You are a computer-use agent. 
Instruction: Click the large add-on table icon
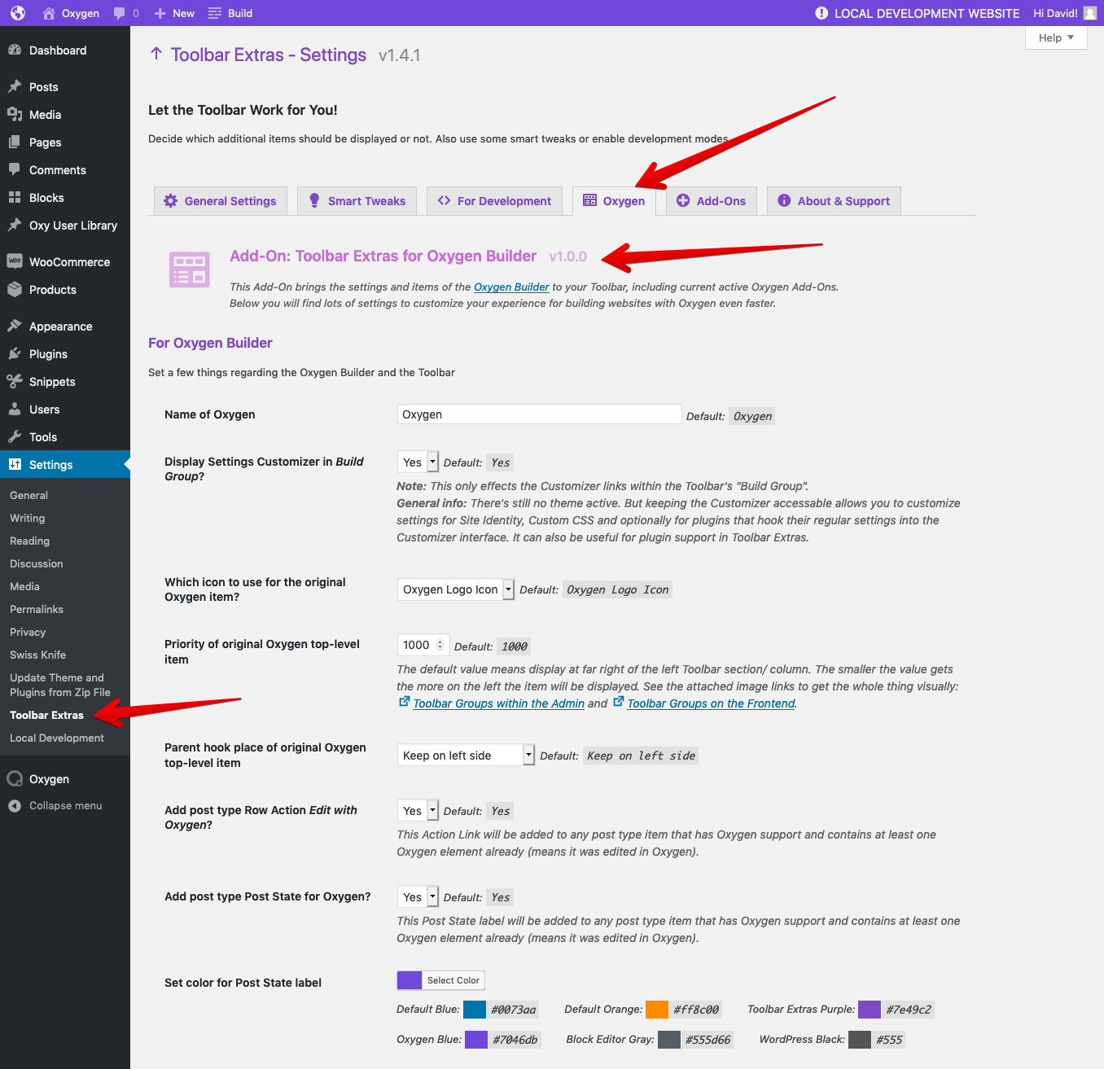pyautogui.click(x=190, y=269)
